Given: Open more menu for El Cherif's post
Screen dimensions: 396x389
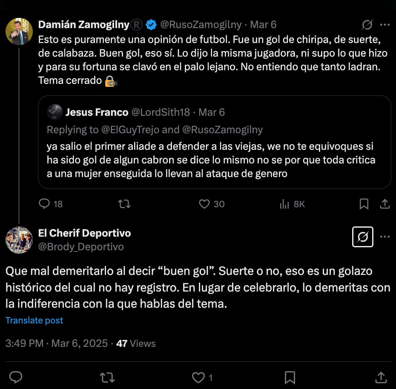Looking at the screenshot, I should [x=385, y=237].
